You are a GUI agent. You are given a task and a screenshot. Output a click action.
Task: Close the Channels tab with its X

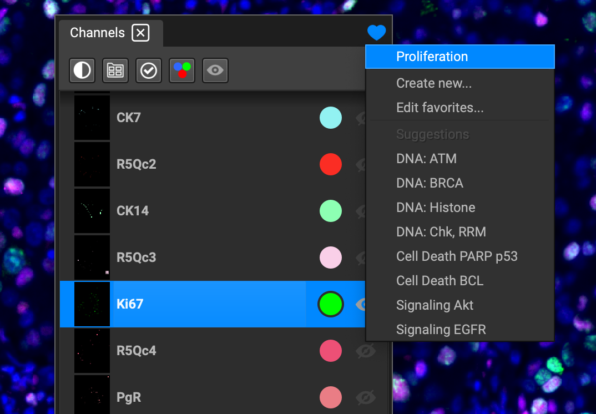point(140,33)
